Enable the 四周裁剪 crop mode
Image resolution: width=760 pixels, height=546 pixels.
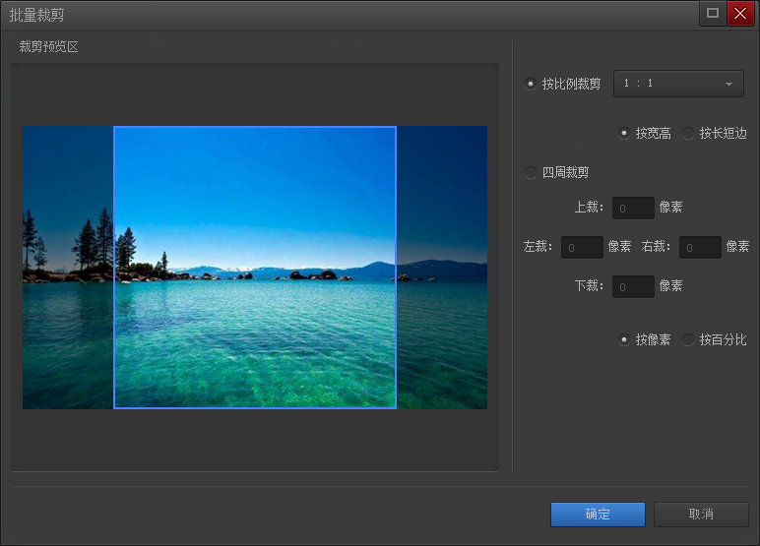(x=532, y=173)
